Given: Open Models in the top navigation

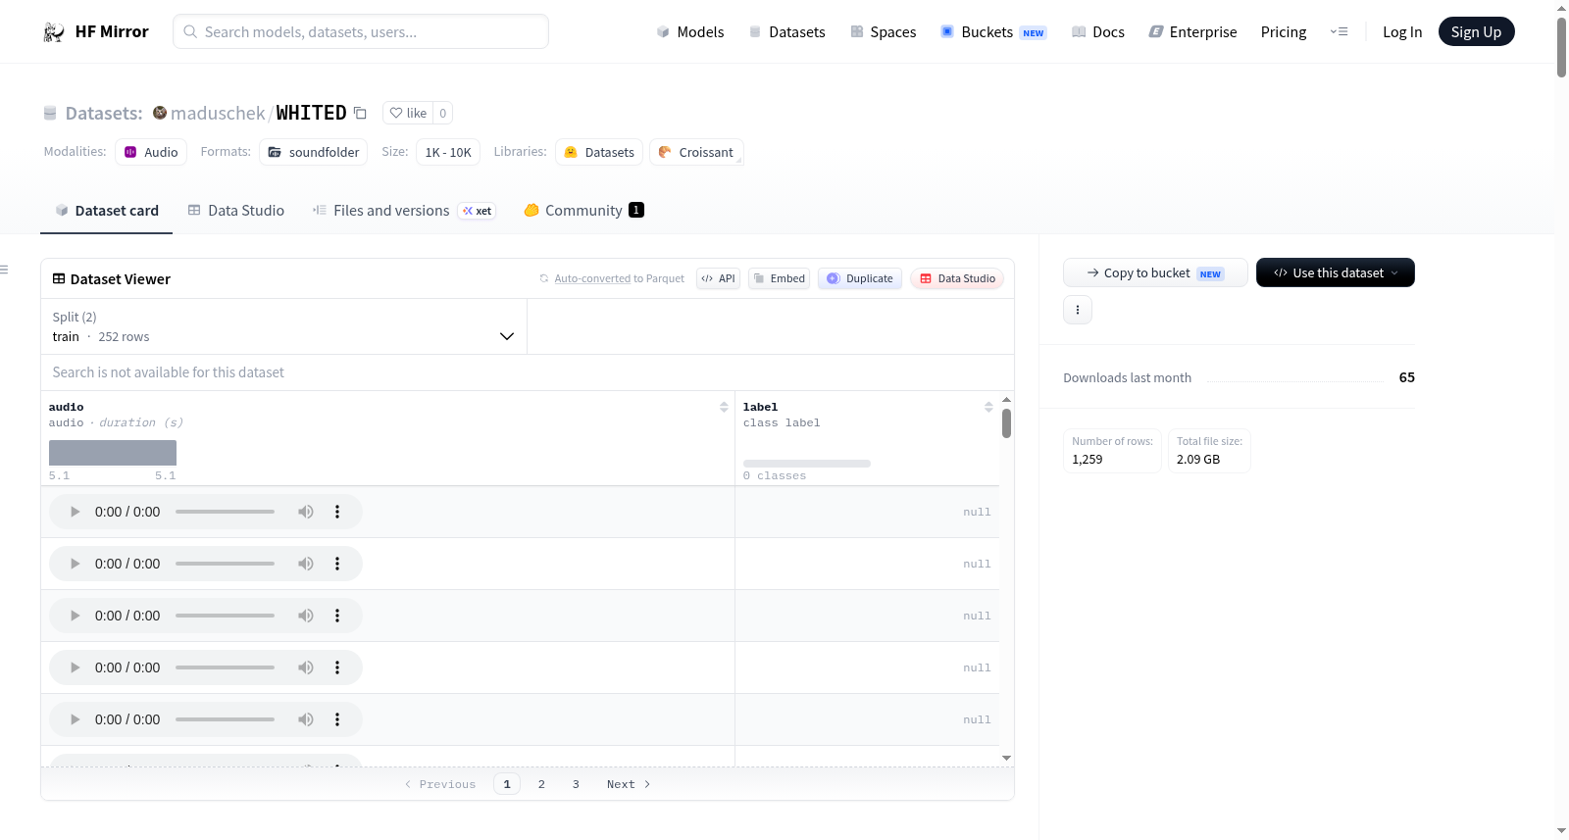Looking at the screenshot, I should (690, 31).
